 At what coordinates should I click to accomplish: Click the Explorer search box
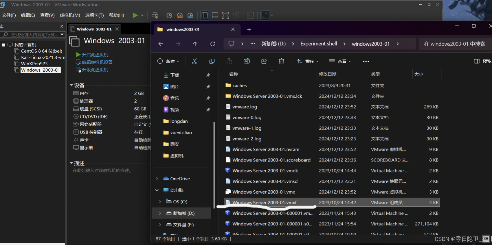[x=455, y=44]
